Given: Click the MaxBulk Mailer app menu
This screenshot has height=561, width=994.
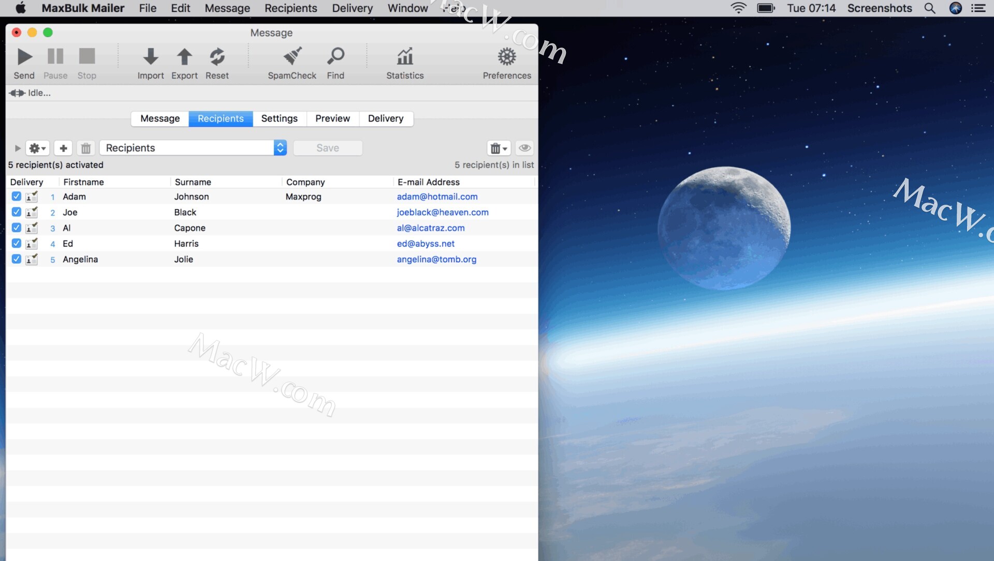Looking at the screenshot, I should [x=83, y=8].
